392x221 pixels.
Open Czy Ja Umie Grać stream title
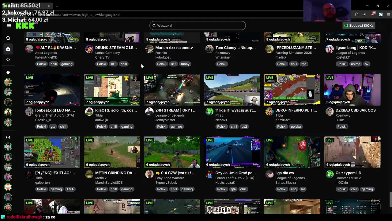[x=236, y=173]
